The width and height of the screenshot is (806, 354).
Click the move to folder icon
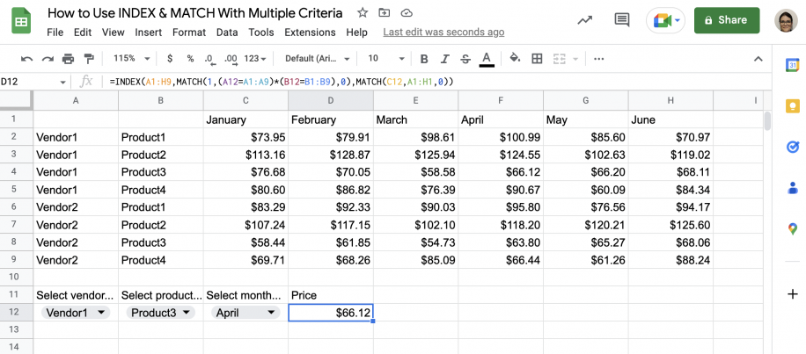[384, 13]
